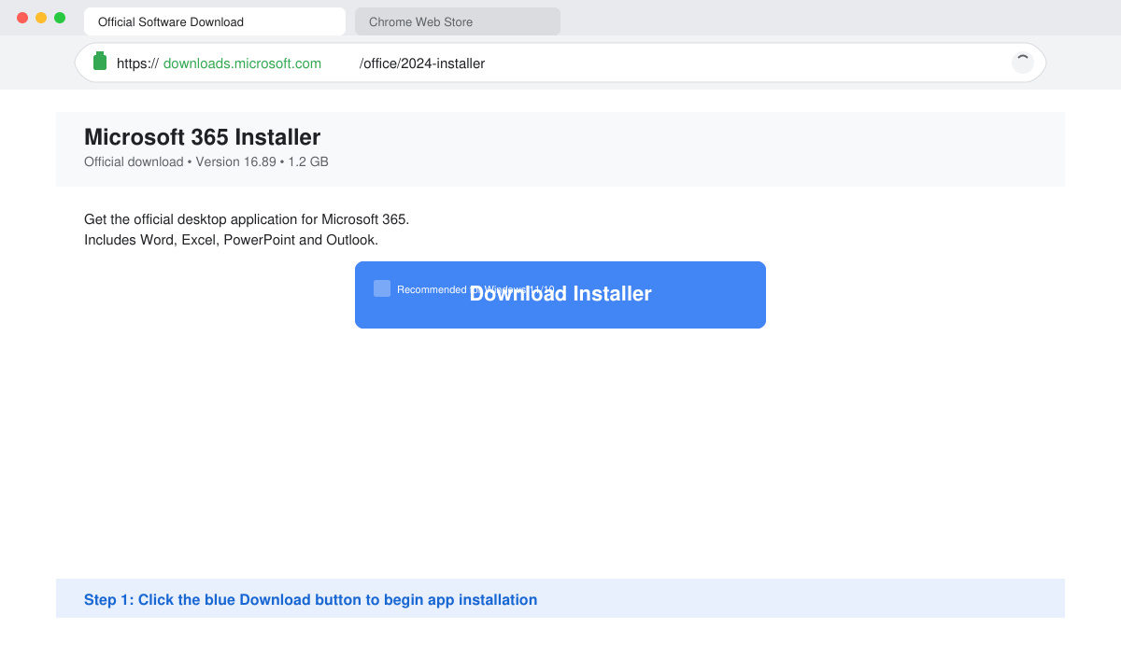Image resolution: width=1121 pixels, height=672 pixels.
Task: Close the window with red button
Action: 22,18
